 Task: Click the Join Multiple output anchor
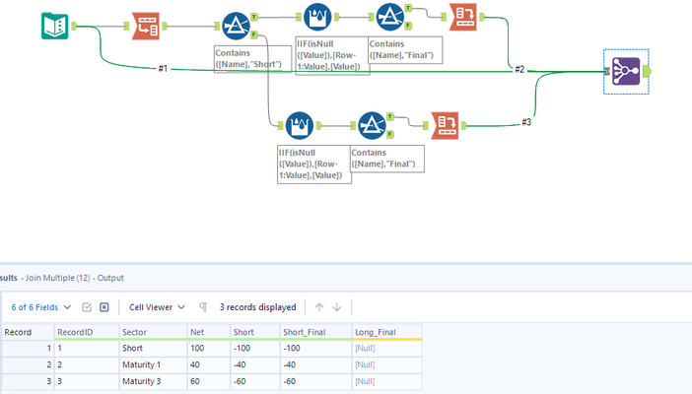pyautogui.click(x=647, y=71)
